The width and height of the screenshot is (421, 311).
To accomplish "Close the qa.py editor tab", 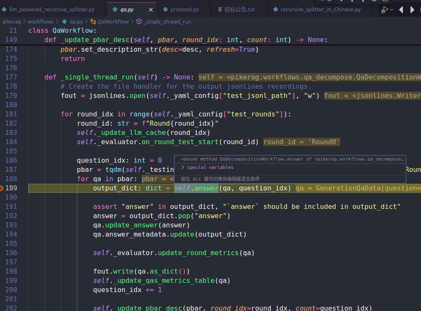I will (x=151, y=9).
